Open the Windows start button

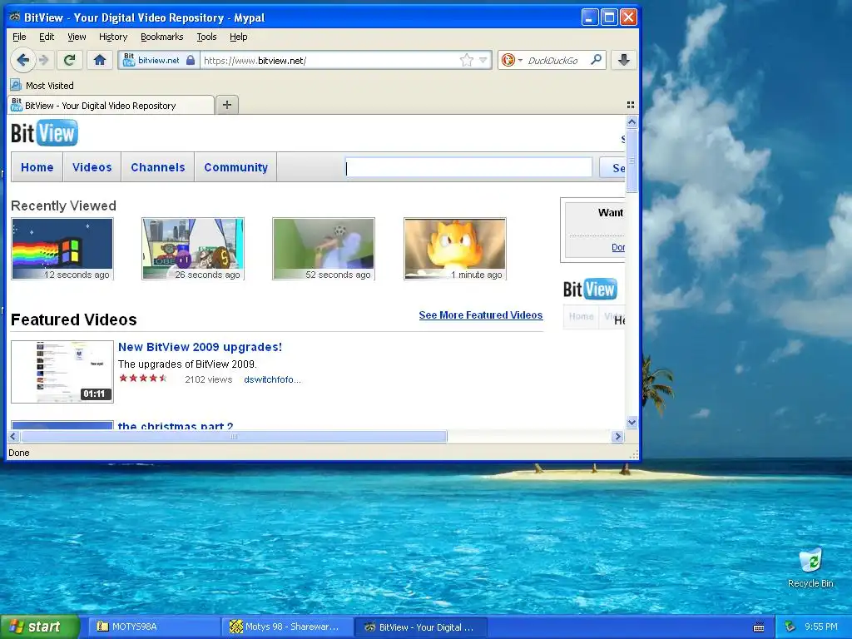point(40,627)
